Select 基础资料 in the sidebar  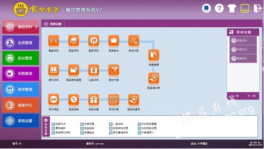pyautogui.click(x=21, y=27)
